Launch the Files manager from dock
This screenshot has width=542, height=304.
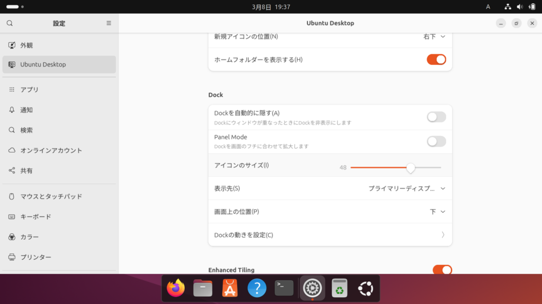click(x=203, y=288)
